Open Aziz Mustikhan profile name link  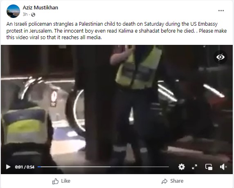40,8
